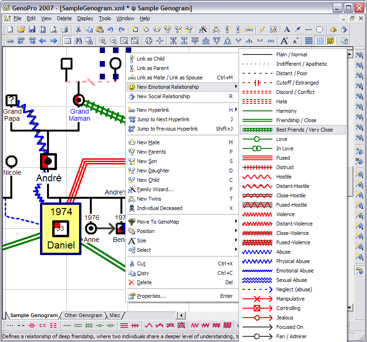Viewport: 367px width, 342px height.
Task: Choose Properties... from the context menu
Action: [151, 296]
